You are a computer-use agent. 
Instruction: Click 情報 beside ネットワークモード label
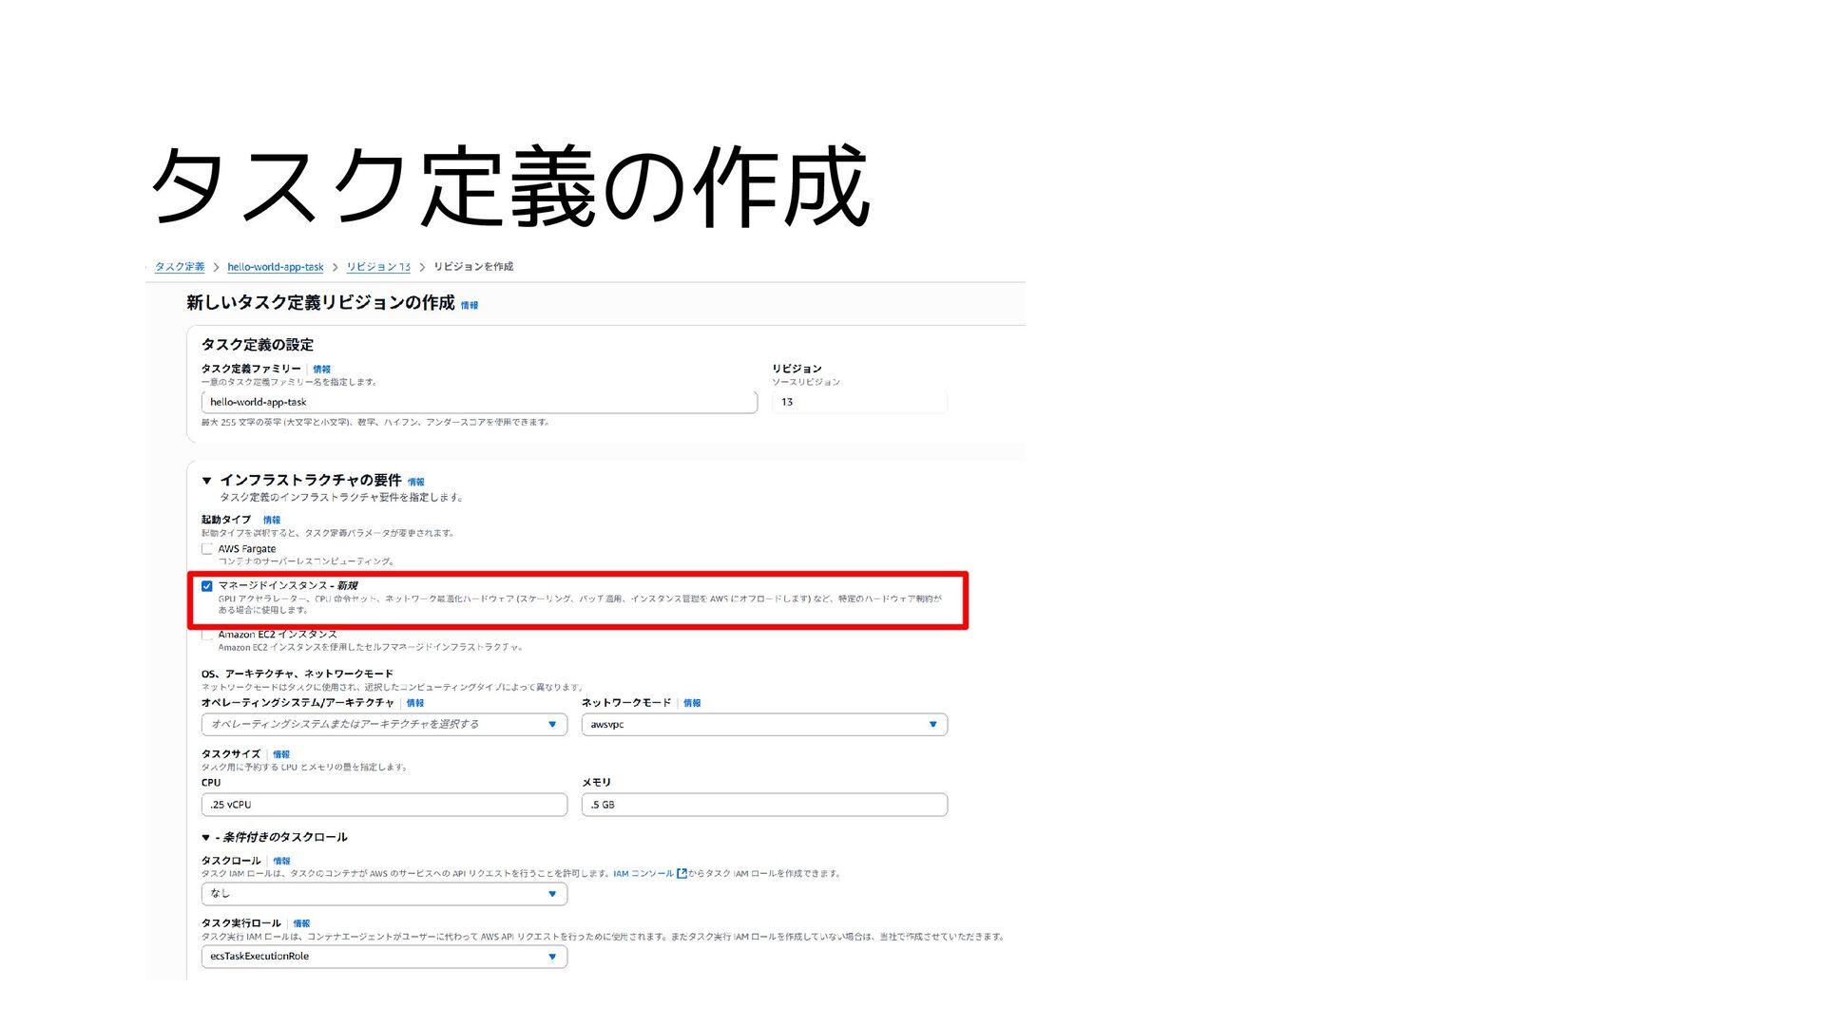[692, 704]
